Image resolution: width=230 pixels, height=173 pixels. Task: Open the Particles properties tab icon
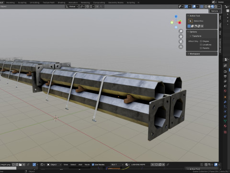point(225,107)
